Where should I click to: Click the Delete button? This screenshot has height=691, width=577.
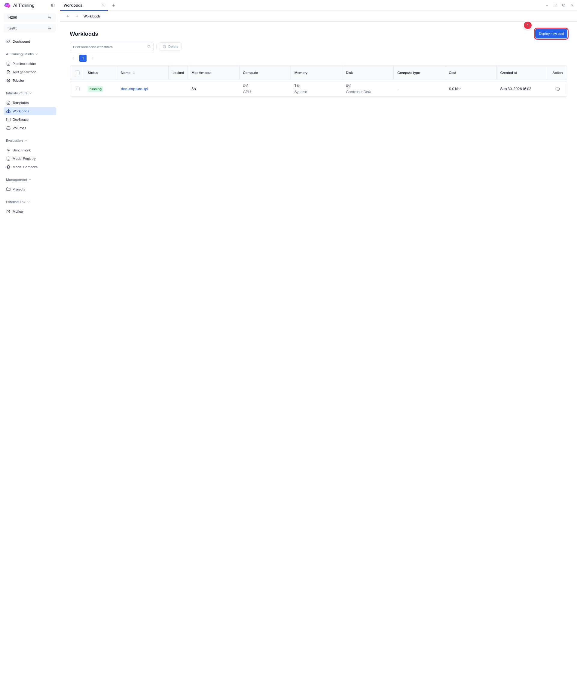[x=170, y=47]
